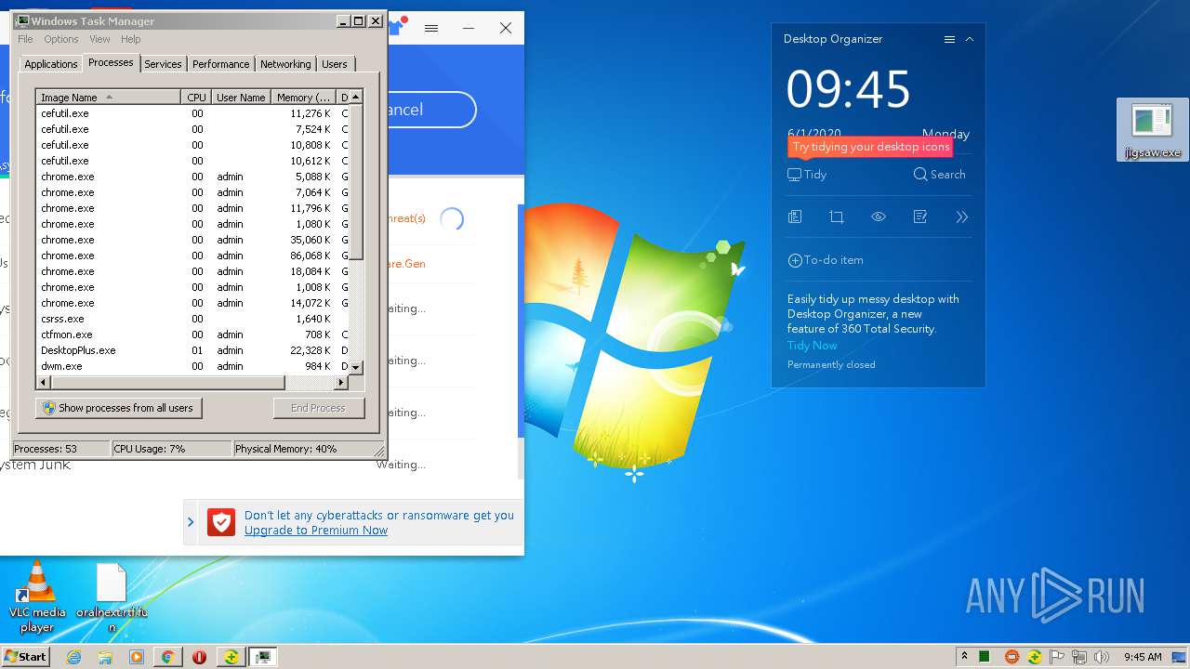Click horizontal scrollbar left arrow in process list
Viewport: 1190px width, 669px height.
[x=44, y=382]
